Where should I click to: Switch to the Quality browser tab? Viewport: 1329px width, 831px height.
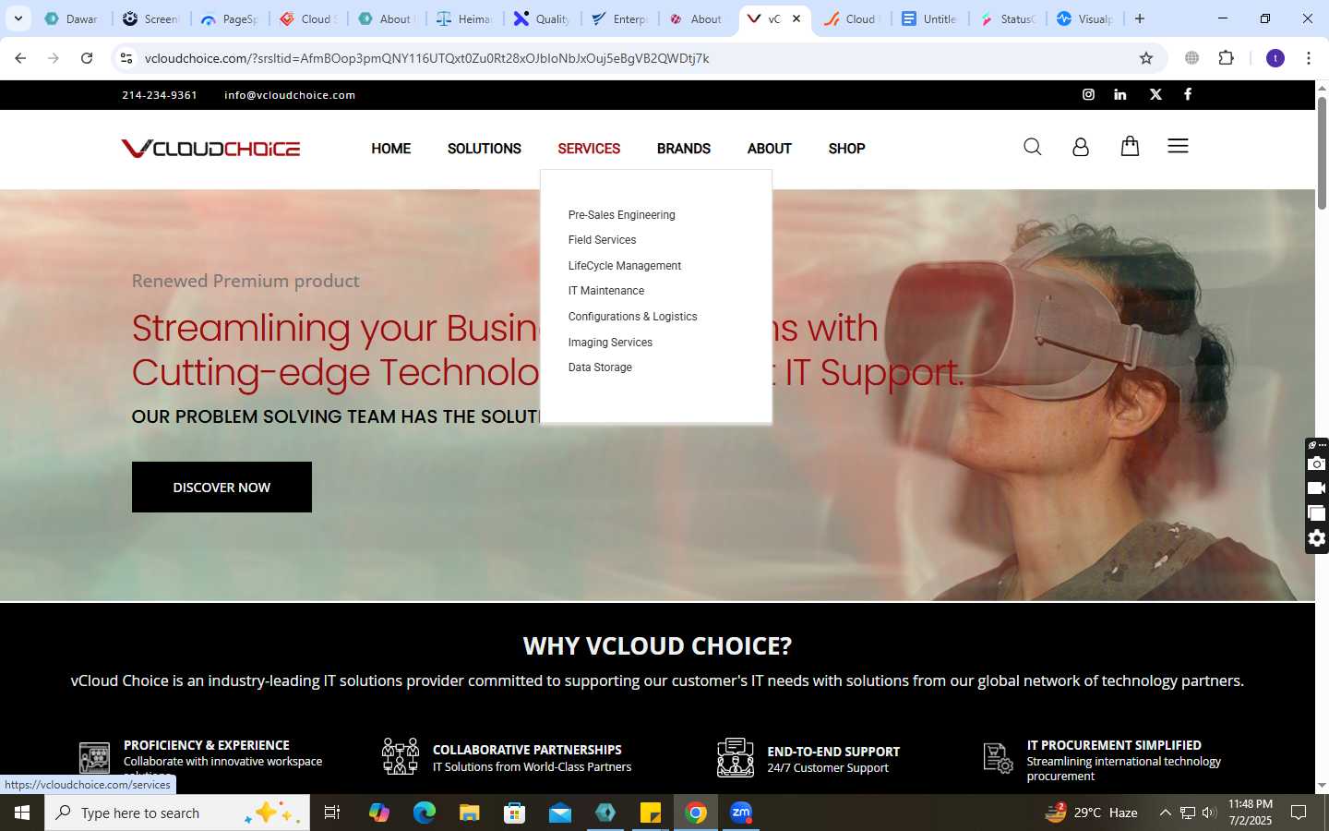545,18
